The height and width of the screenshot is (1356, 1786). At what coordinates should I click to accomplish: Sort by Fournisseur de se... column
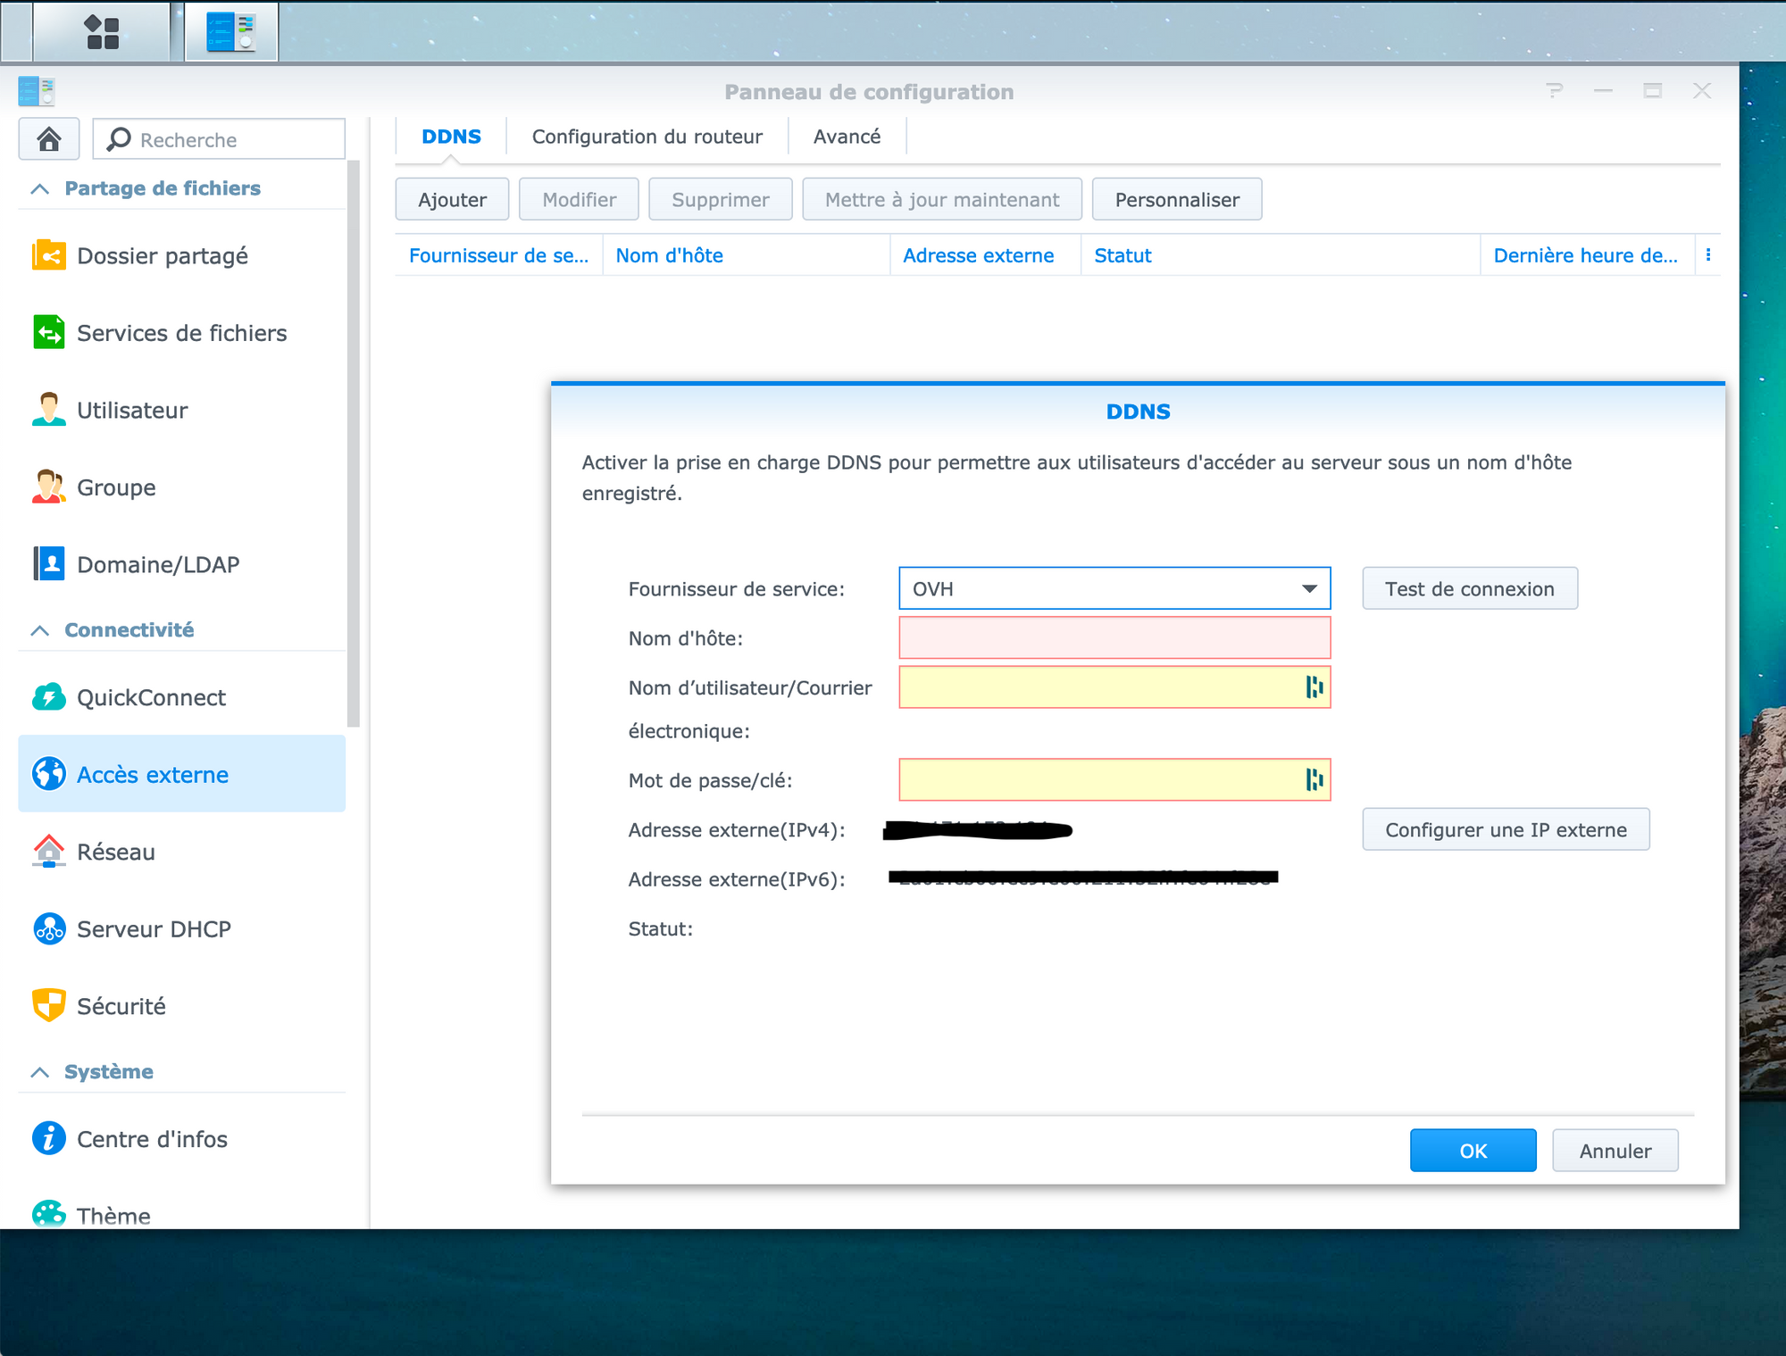tap(498, 255)
